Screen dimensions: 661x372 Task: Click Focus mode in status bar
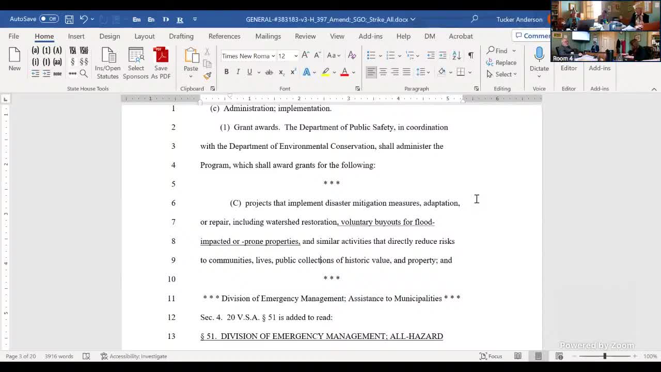coord(491,356)
